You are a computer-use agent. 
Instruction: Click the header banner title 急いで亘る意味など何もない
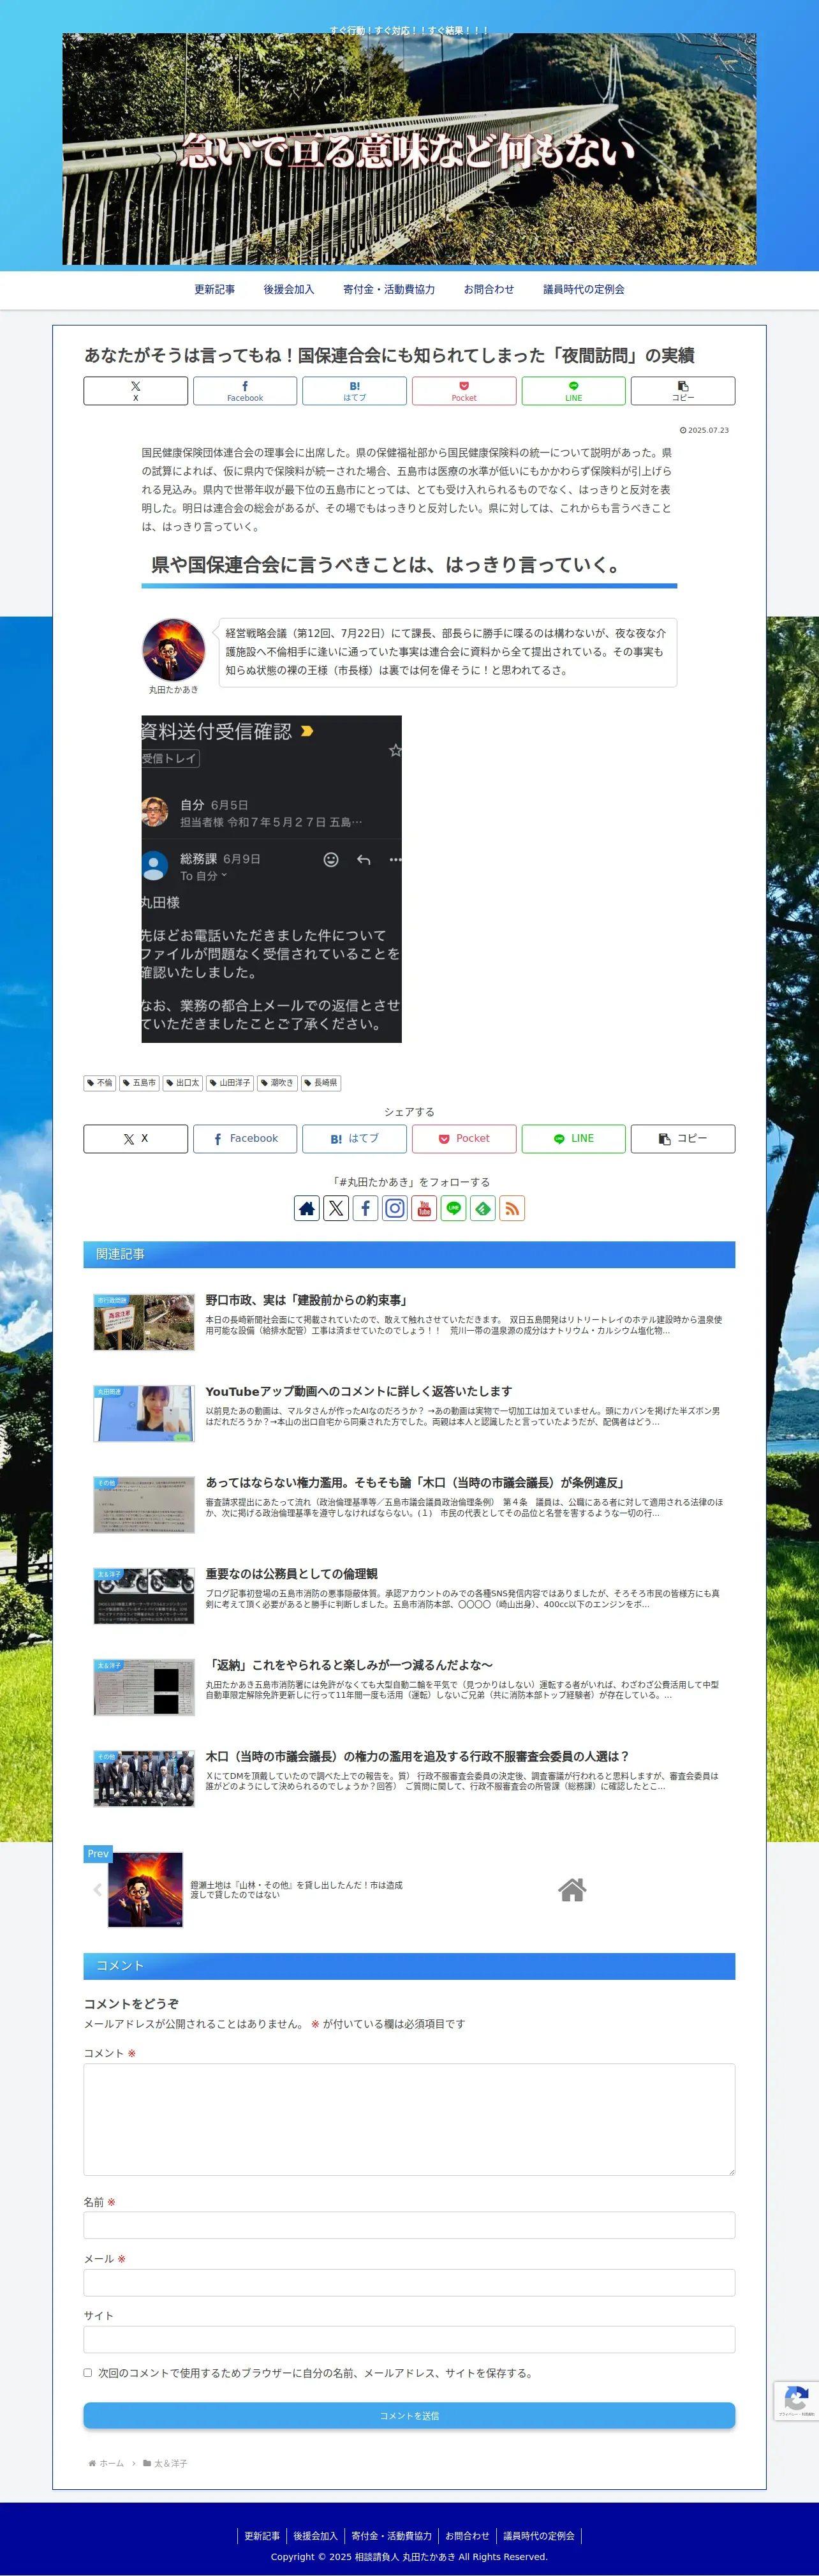(408, 151)
